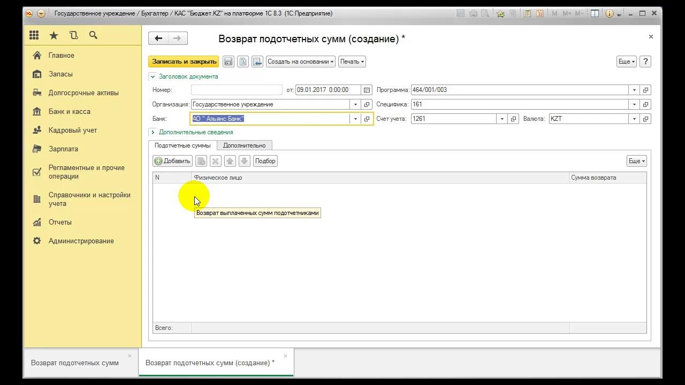
Task: Open the table's Еще menu
Action: click(x=636, y=161)
